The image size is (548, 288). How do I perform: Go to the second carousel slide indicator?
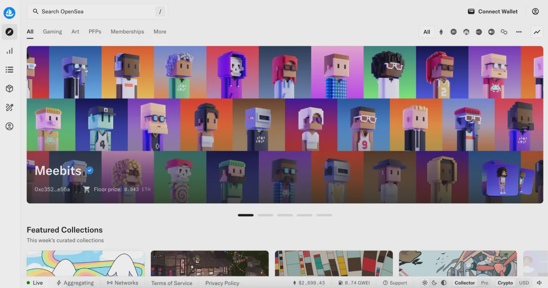pos(265,215)
